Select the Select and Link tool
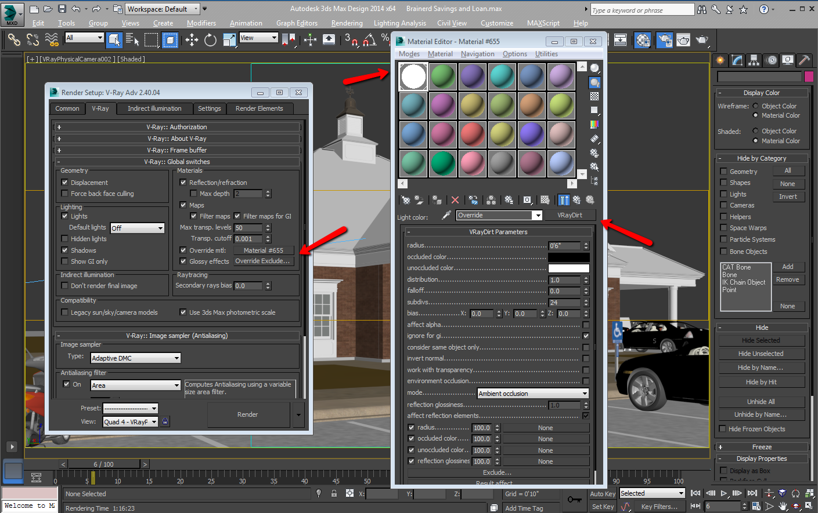Screen dimensions: 818x513 coord(14,39)
